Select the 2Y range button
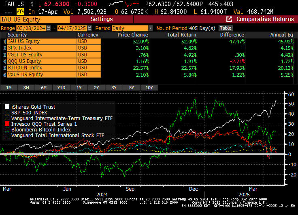This screenshot has width=298, height=215. click(x=96, y=88)
